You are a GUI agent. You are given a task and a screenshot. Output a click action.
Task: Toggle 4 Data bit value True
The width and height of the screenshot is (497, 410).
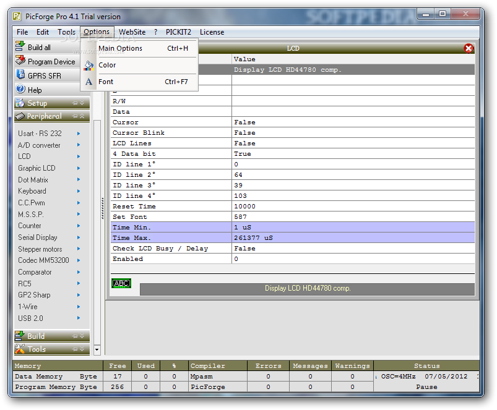pos(353,153)
